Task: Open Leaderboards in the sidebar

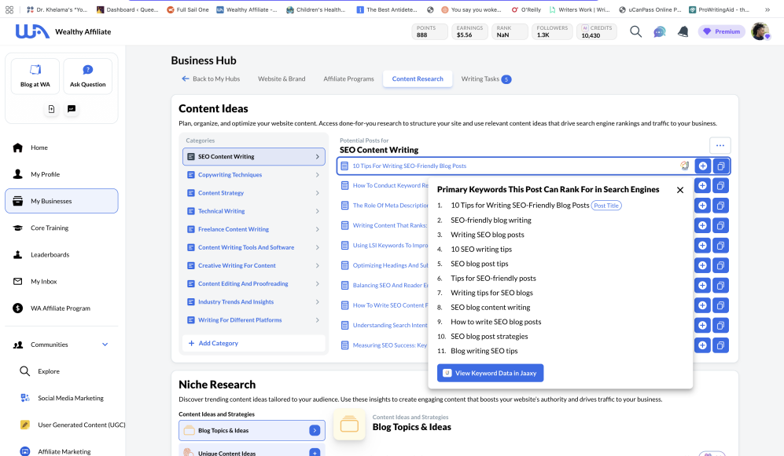Action: [61, 254]
